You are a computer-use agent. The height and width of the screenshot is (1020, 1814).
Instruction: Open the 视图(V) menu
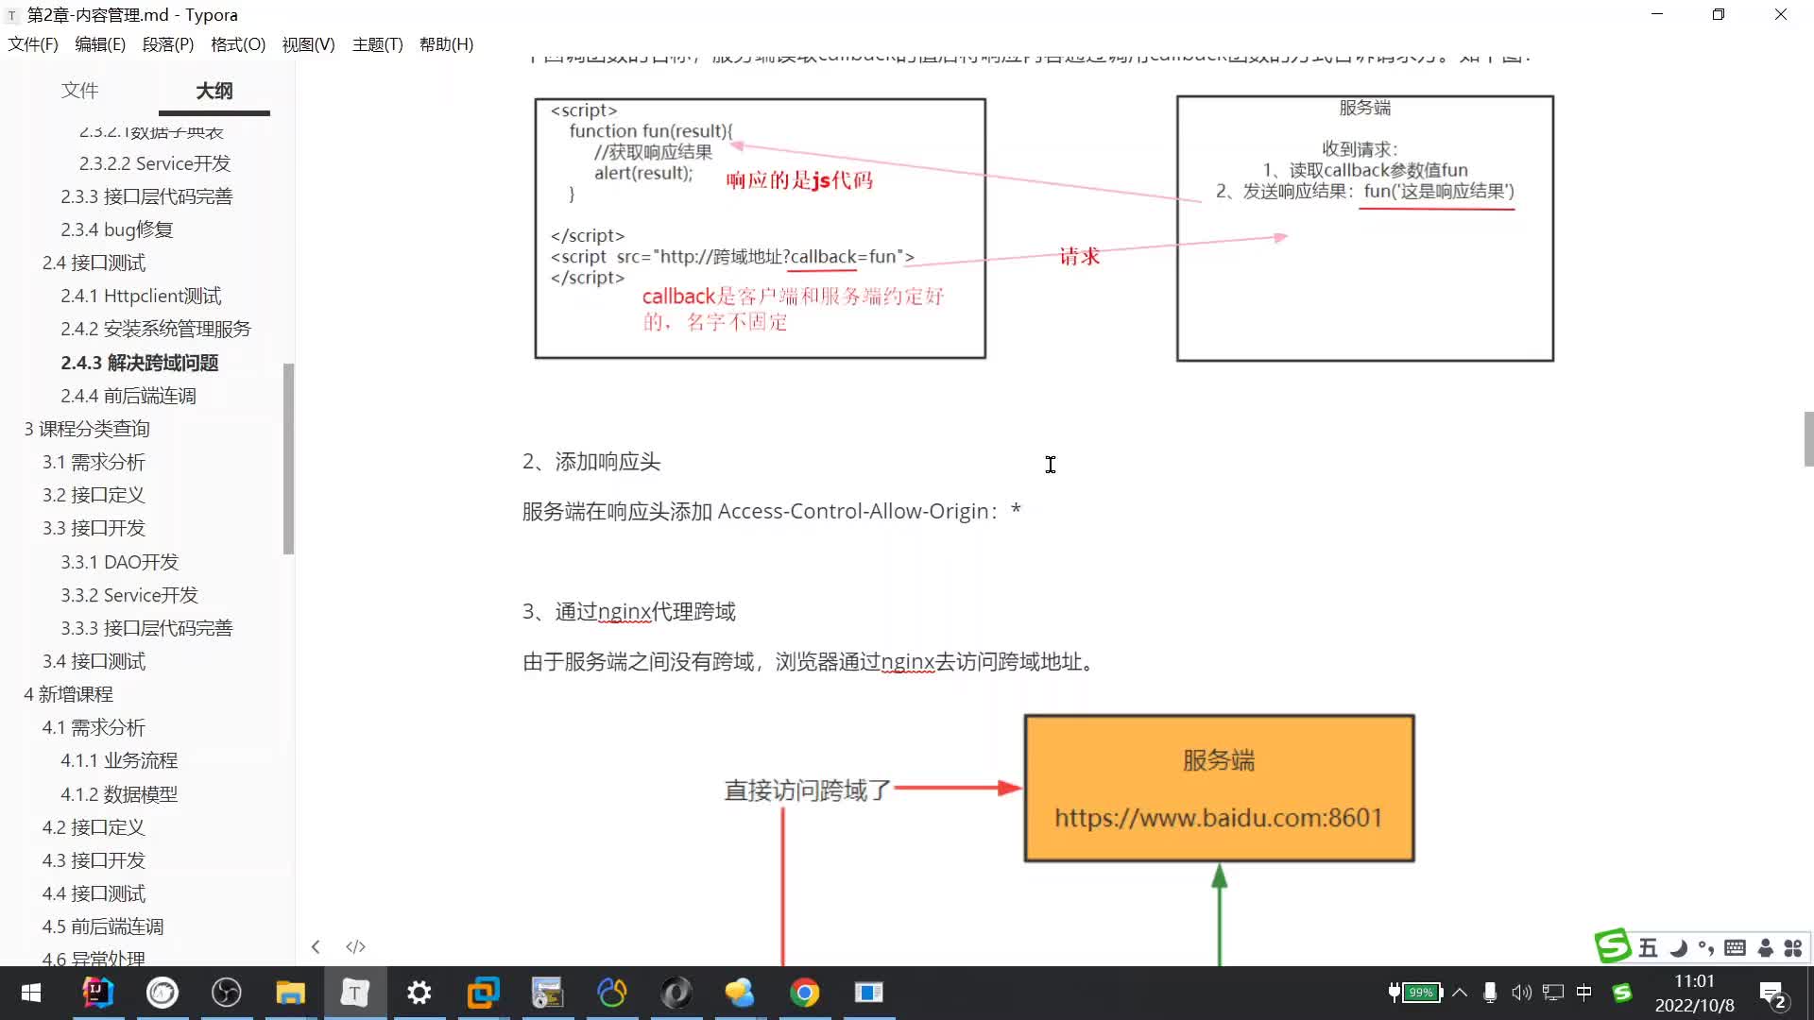pos(308,44)
